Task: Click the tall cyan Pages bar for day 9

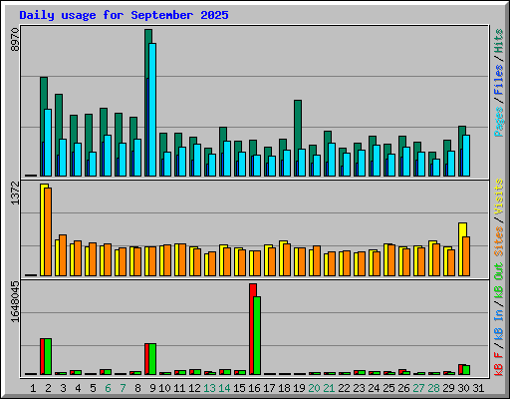Action: 152,110
